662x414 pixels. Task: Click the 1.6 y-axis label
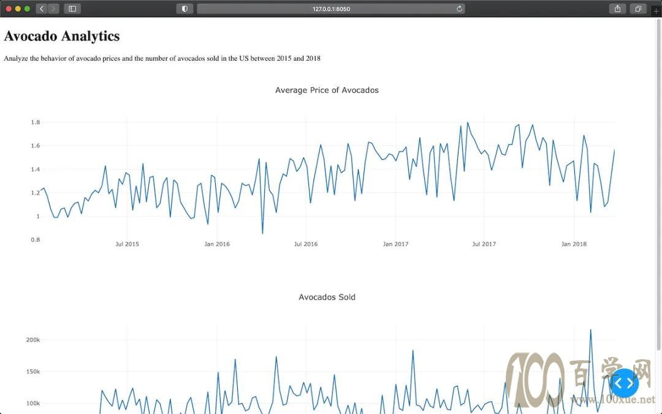click(x=36, y=146)
